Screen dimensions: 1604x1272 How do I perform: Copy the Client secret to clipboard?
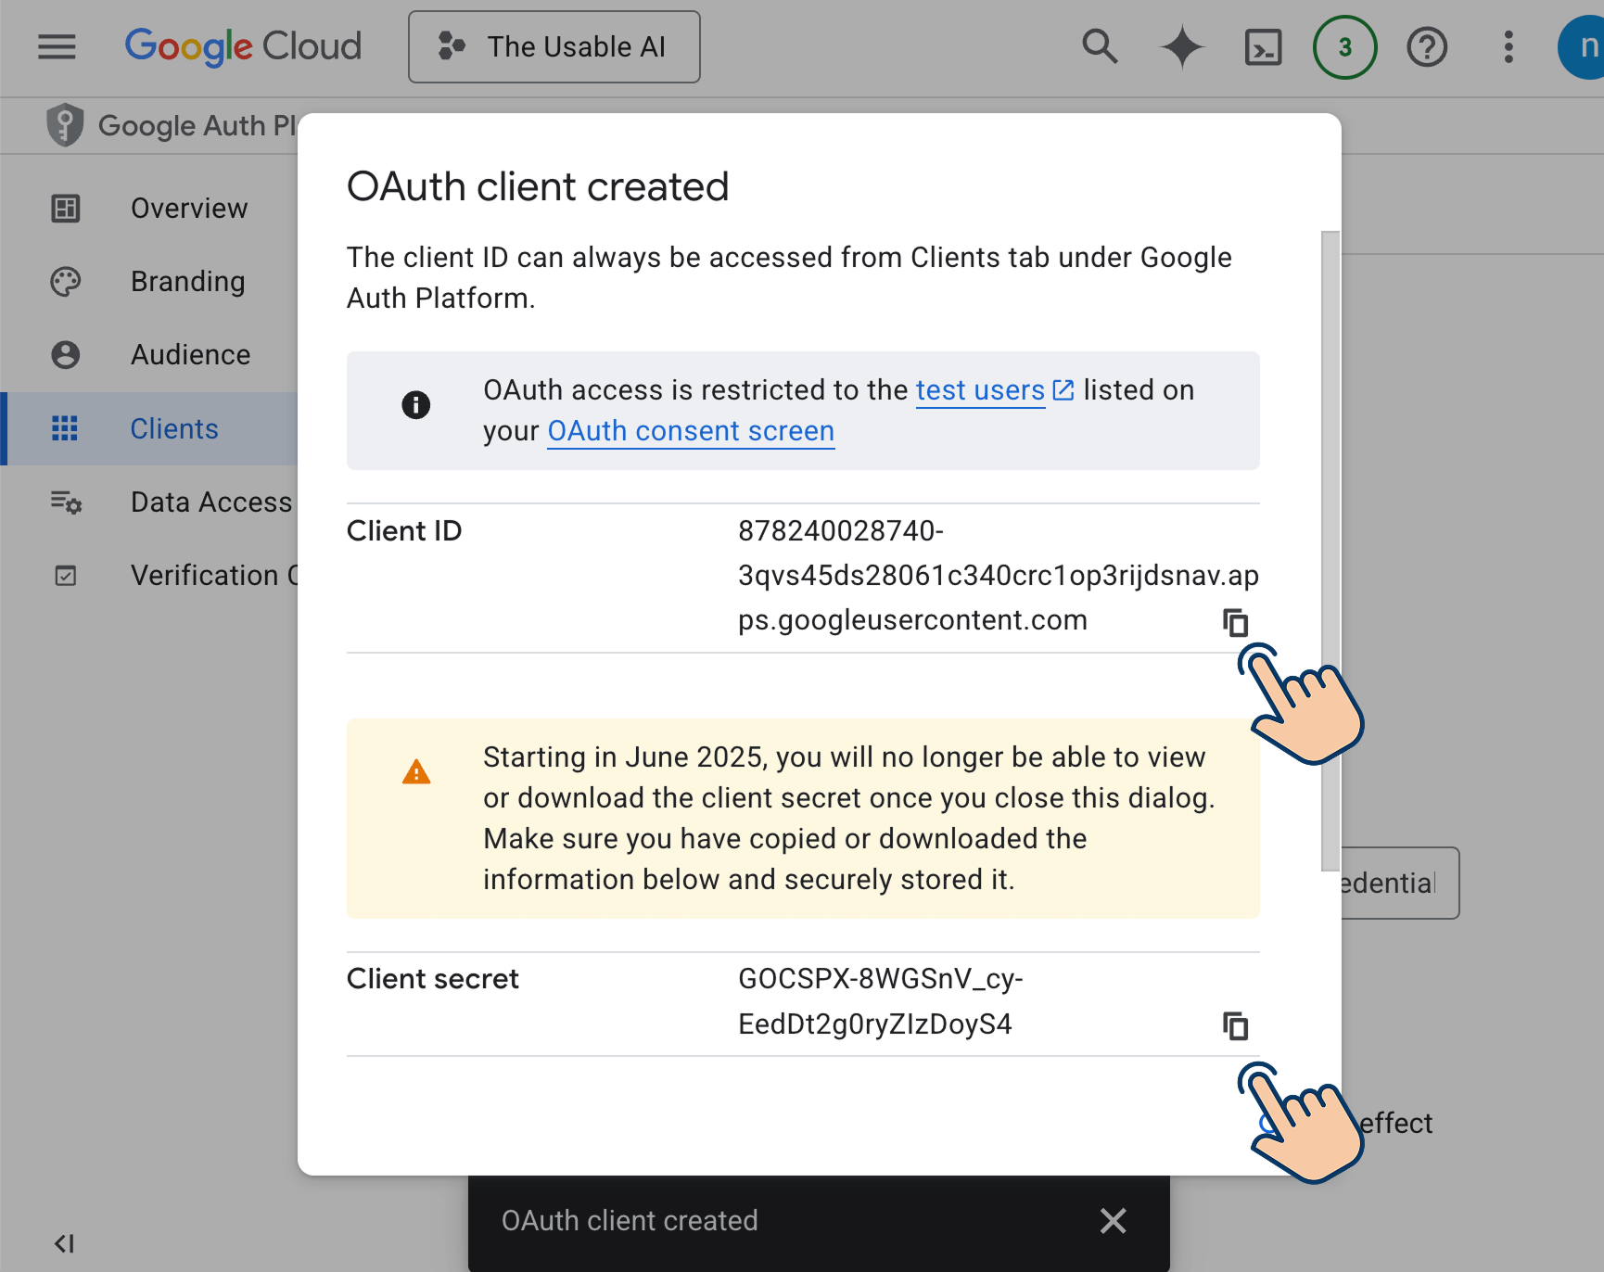coord(1235,1025)
